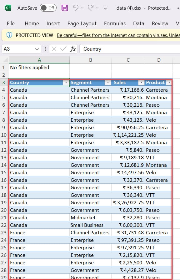The height and width of the screenshot is (280, 180).
Task: Click the France cell in row 23
Action: 39,232
